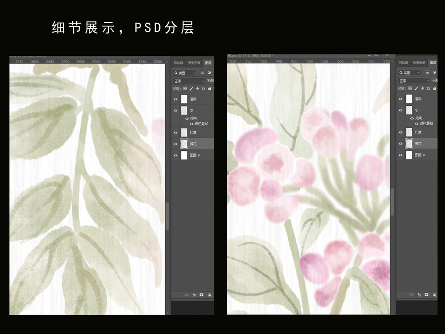This screenshot has width=445, height=334.
Task: Switch to 导航器 tab in right panel
Action: coord(403,62)
